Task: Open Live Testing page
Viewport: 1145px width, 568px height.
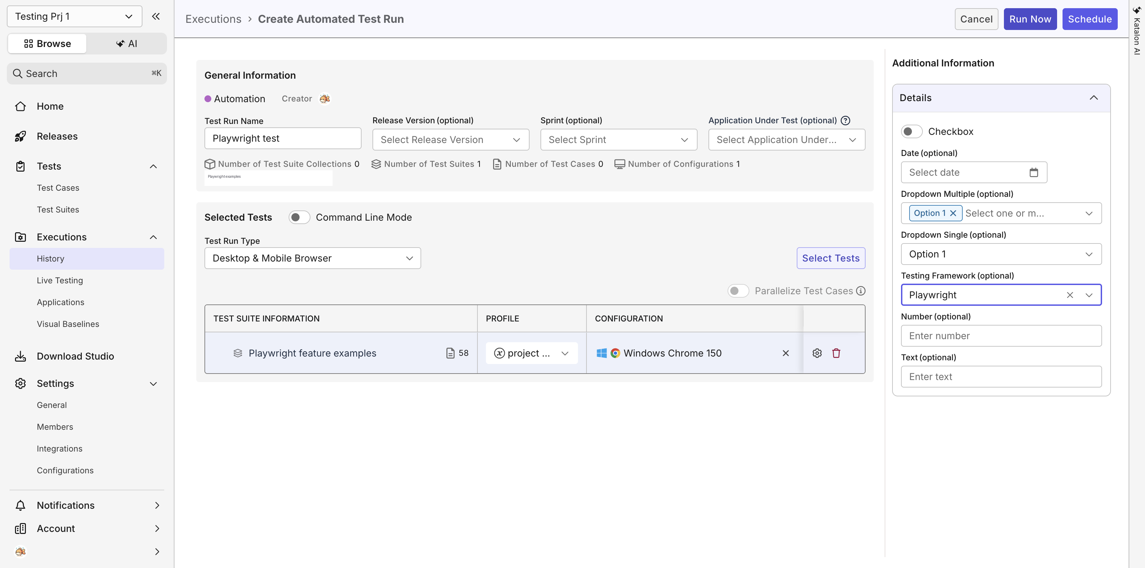Action: click(x=60, y=281)
